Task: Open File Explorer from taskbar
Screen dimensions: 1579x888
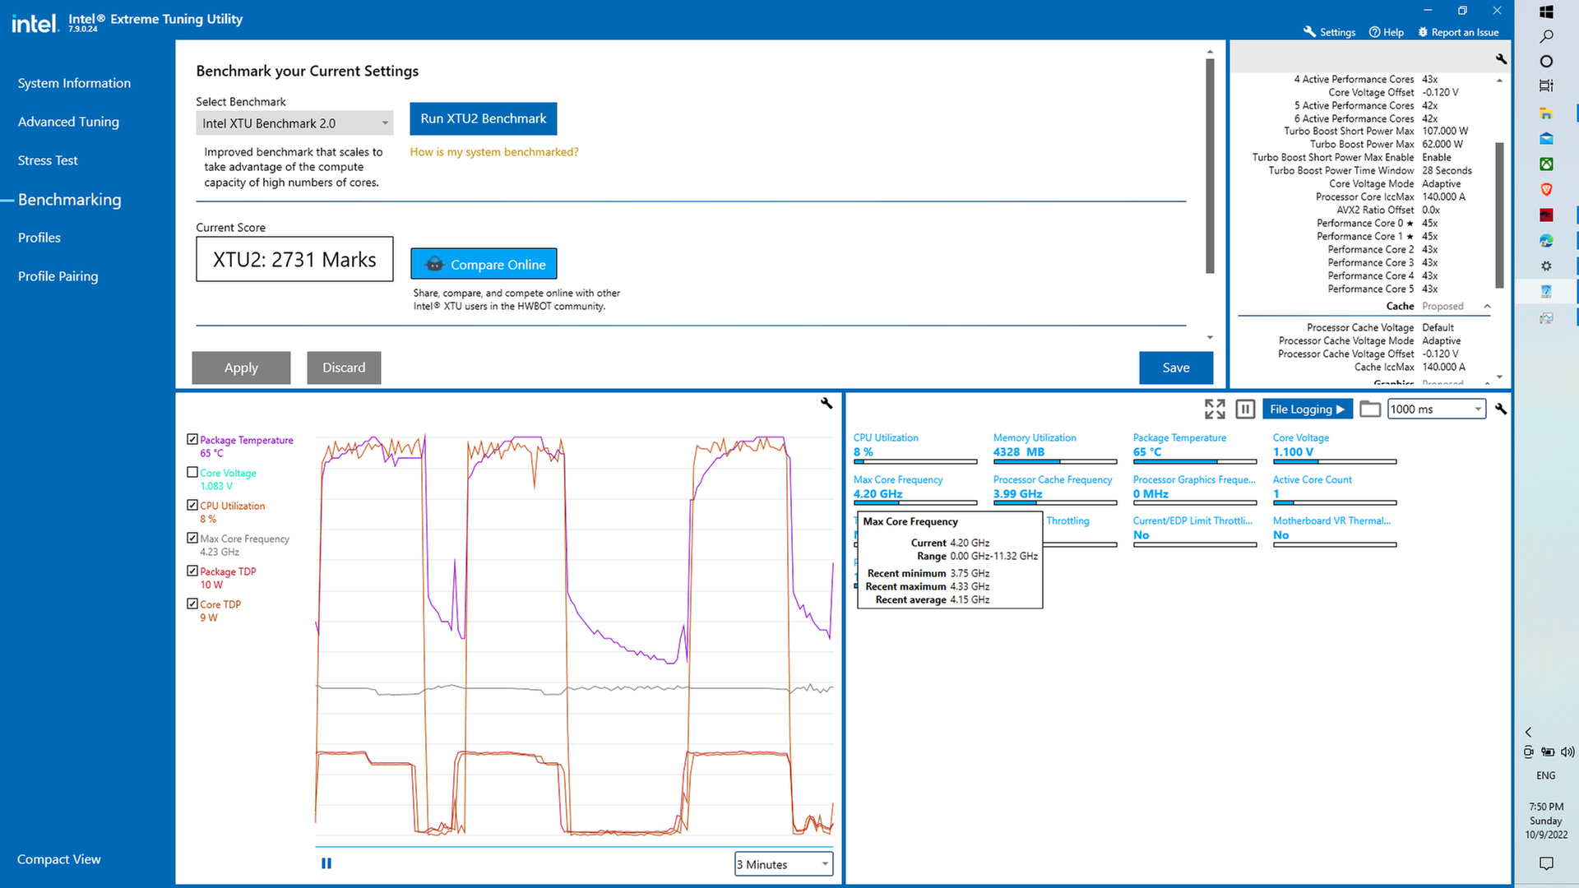Action: click(x=1546, y=113)
